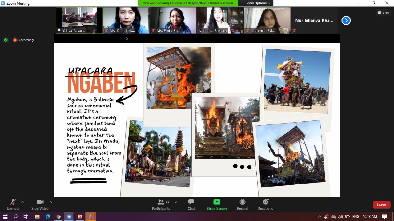Expand the arrow next to Participants
This screenshot has height=221, width=394.
[x=176, y=202]
